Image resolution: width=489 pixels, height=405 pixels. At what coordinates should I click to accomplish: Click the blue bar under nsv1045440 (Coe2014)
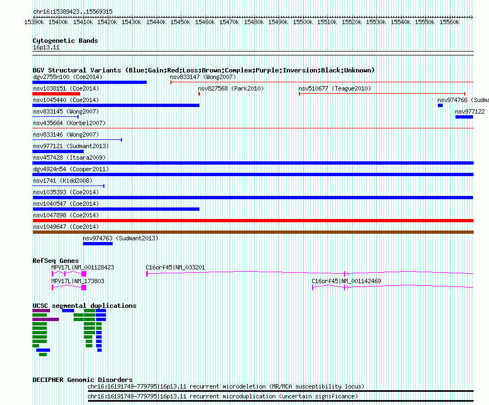click(116, 105)
